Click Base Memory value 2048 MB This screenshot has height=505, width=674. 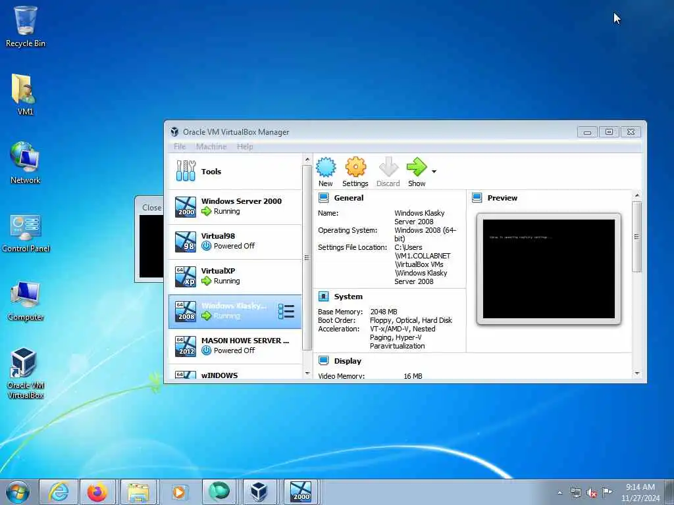coord(384,312)
